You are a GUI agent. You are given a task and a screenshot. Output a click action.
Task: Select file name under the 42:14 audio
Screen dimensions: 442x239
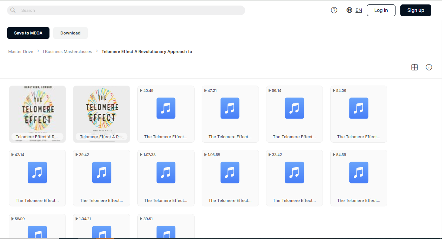point(37,200)
